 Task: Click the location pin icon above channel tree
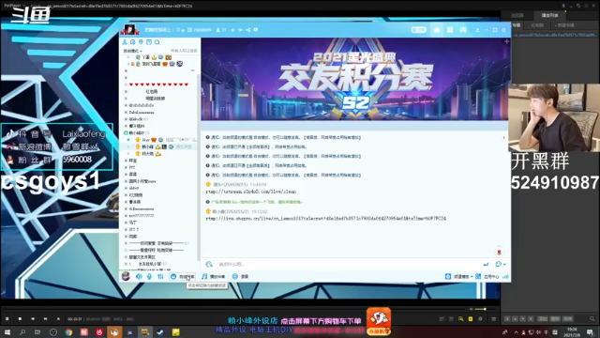141,42
